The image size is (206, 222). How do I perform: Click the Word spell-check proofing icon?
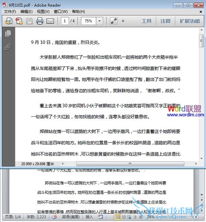(54, 217)
